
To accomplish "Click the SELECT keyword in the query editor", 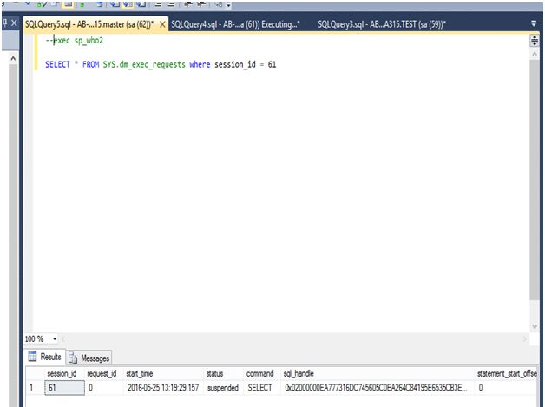I will (57, 64).
